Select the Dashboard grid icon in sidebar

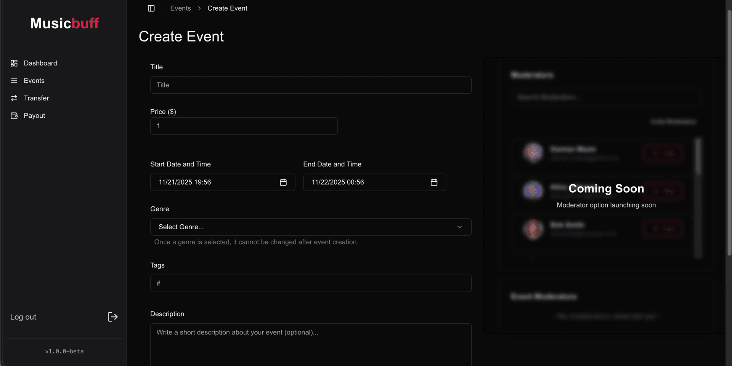(x=14, y=63)
